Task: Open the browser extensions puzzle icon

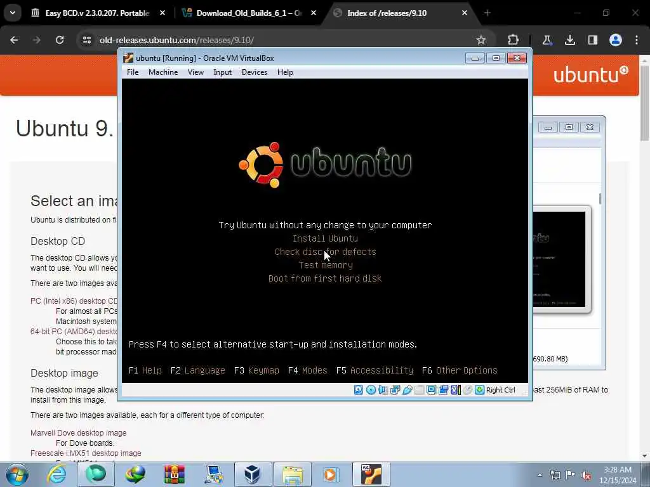Action: [x=513, y=40]
